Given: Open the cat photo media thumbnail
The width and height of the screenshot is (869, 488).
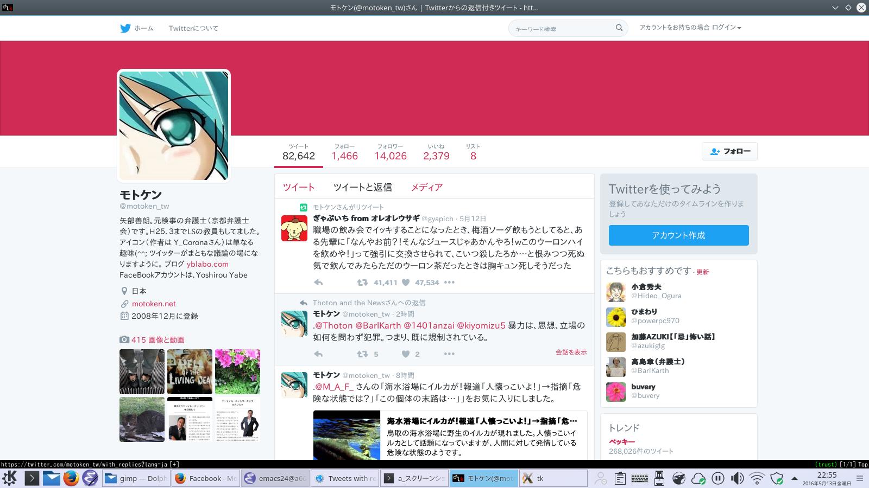Looking at the screenshot, I should 142,419.
